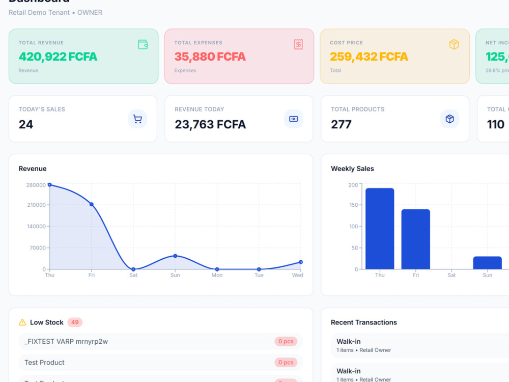The width and height of the screenshot is (509, 382).
Task: Click the Thu bar in Weekly Sales
Action: pos(380,229)
